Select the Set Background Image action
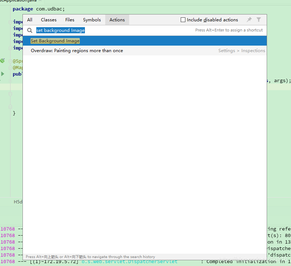The height and width of the screenshot is (266, 291). click(55, 41)
